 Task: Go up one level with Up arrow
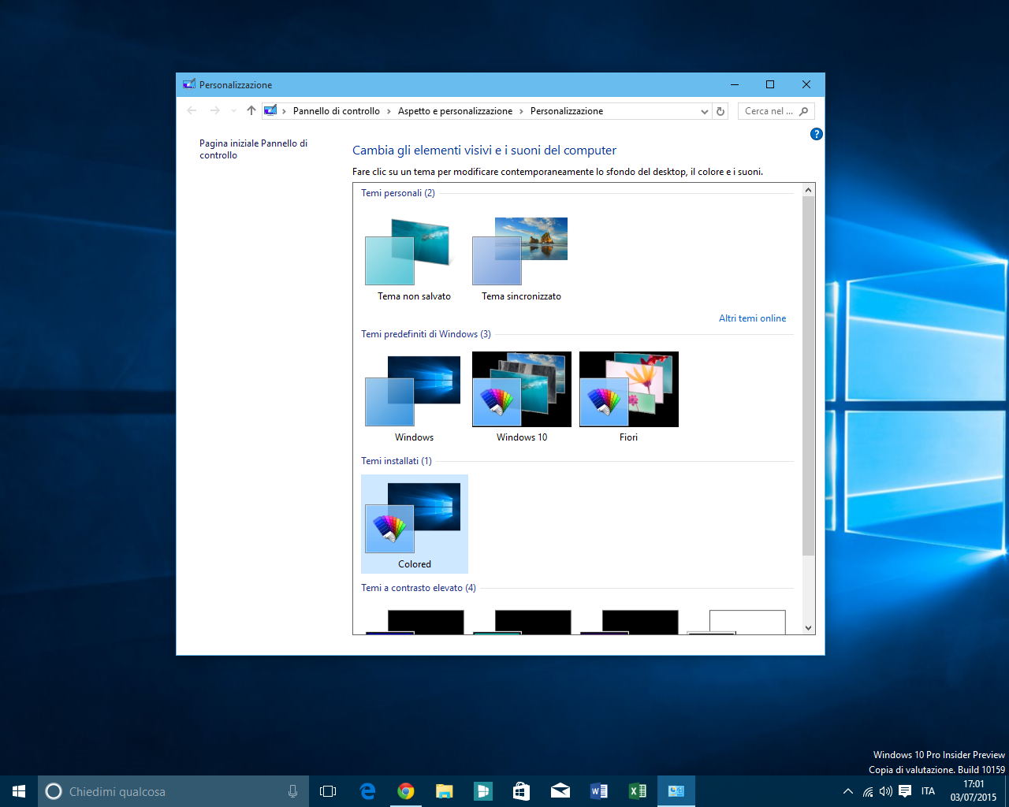tap(251, 110)
